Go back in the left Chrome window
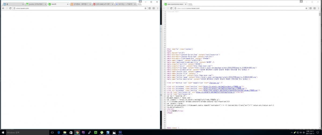 tap(3, 8)
